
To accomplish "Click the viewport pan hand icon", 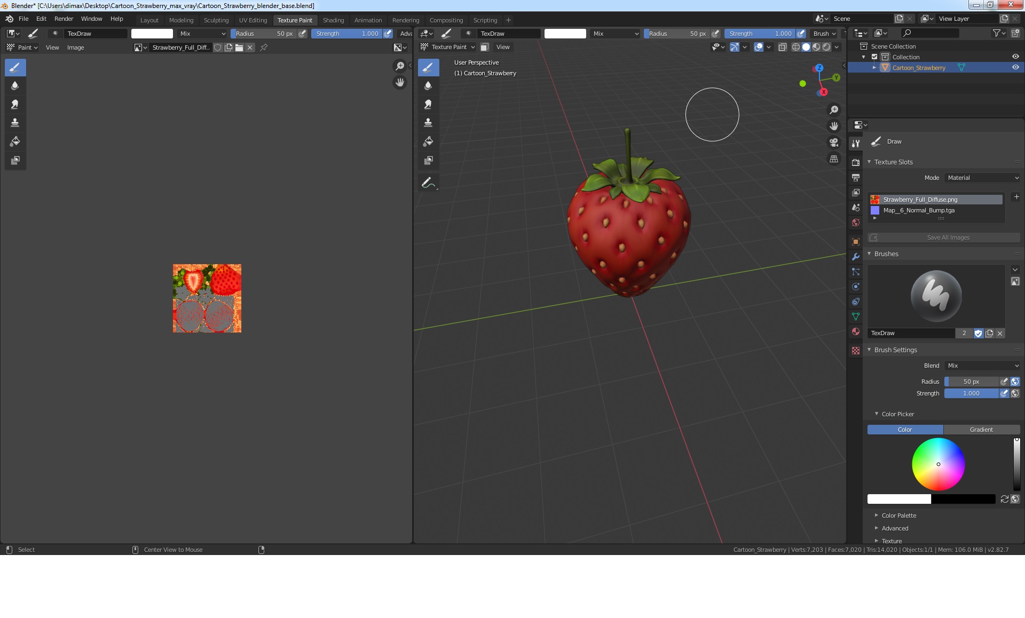I will 834,126.
